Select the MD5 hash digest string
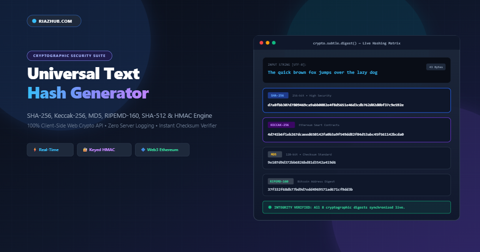The width and height of the screenshot is (480, 252). [x=301, y=162]
